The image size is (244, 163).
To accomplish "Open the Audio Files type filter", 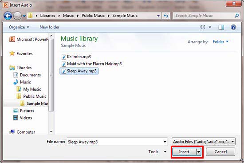I will pyautogui.click(x=204, y=142).
